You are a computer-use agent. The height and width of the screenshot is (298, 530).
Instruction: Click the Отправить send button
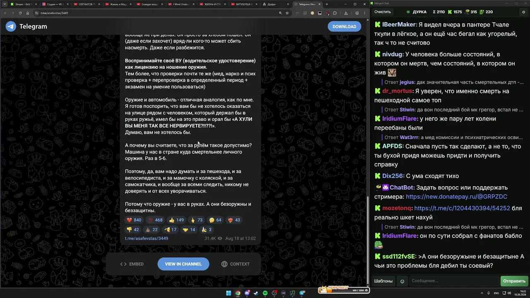pyautogui.click(x=514, y=281)
